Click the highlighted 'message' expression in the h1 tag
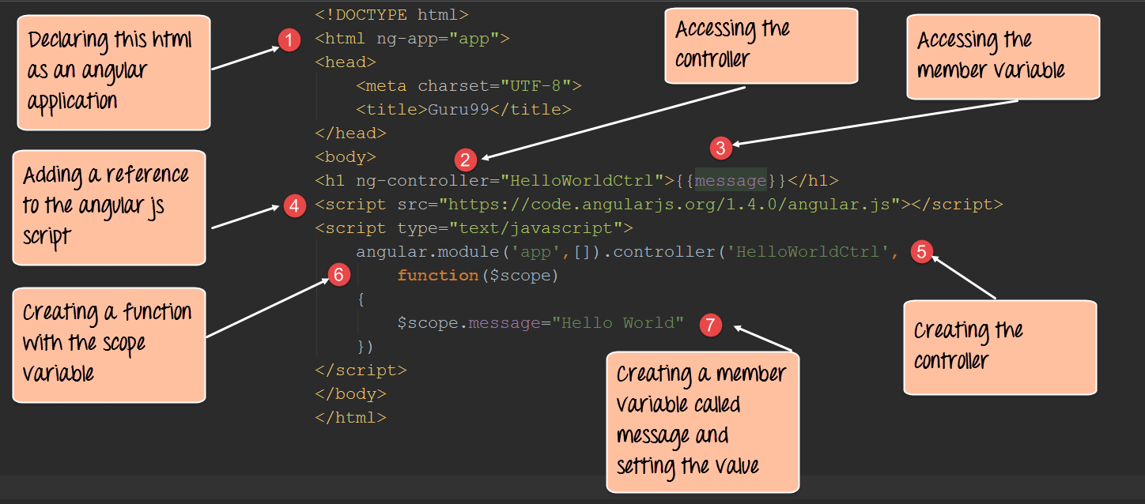 click(x=730, y=181)
